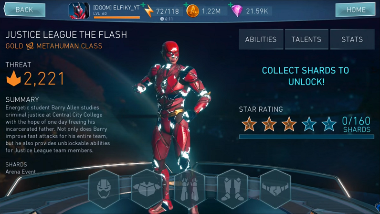Screen dimensions: 380x214
Task: Click the player avatar portrait
Action: (79, 11)
